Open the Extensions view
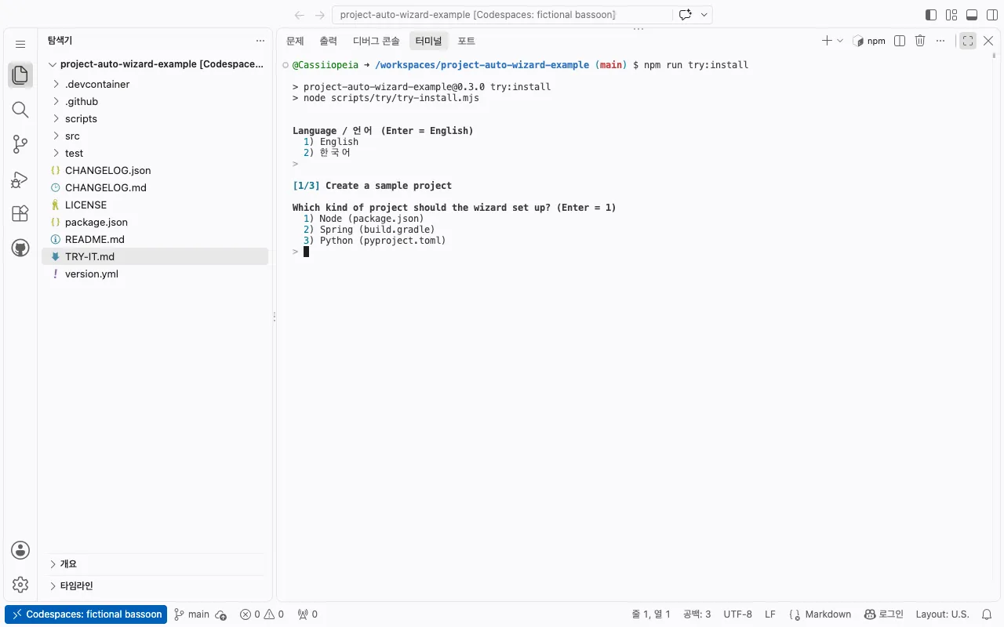Screen dimensions: 1004x627 click(20, 214)
